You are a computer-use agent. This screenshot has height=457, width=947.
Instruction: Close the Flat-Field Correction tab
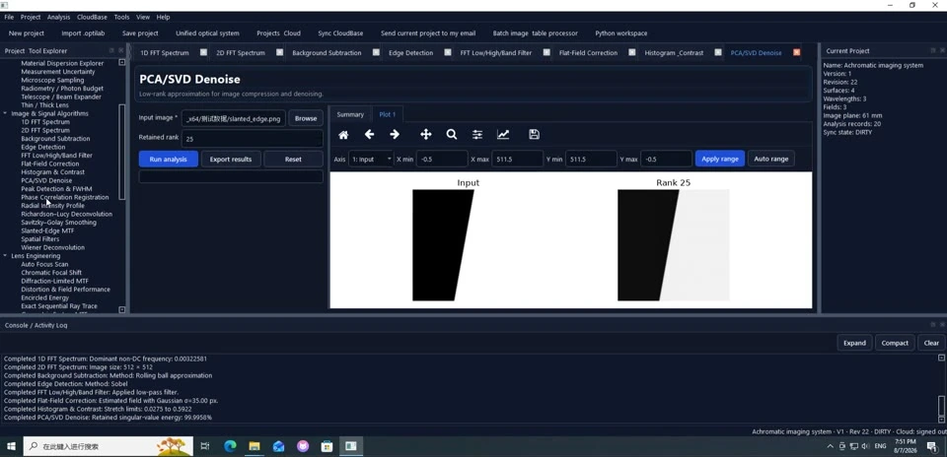631,52
